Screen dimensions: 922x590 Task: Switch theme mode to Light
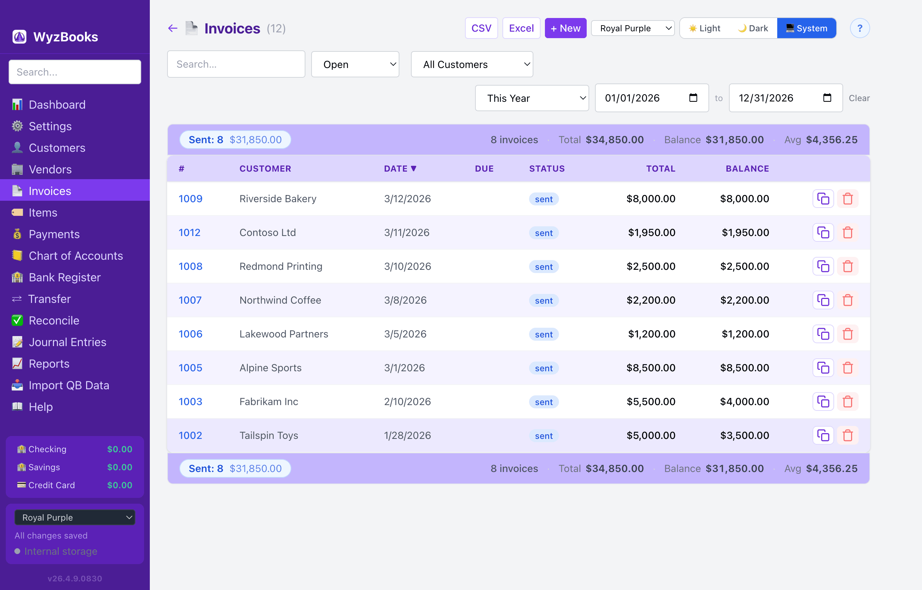pos(704,28)
